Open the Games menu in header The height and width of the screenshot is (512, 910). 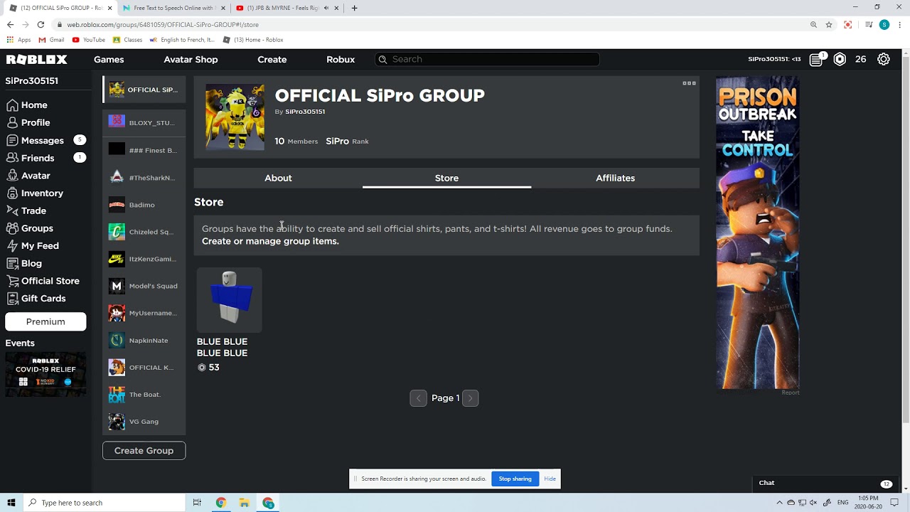click(109, 60)
